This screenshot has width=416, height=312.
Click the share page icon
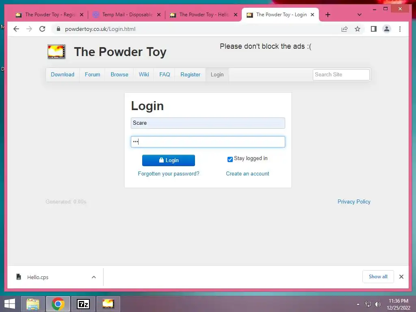(x=344, y=29)
